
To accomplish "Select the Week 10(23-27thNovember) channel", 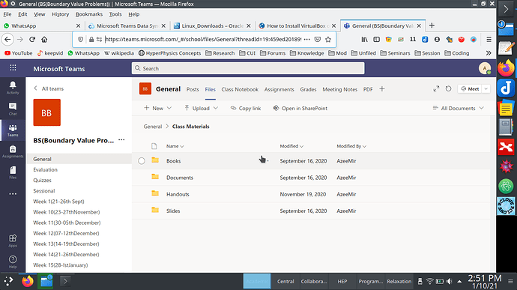I will point(66,212).
